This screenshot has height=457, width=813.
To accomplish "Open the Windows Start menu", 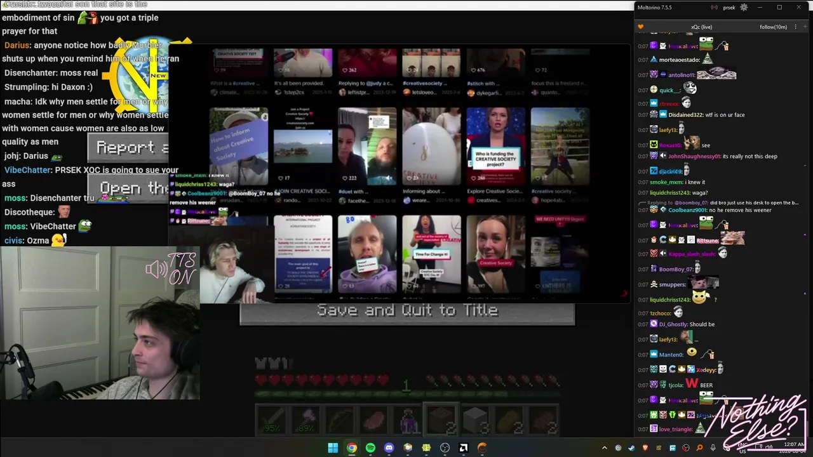I will (333, 448).
